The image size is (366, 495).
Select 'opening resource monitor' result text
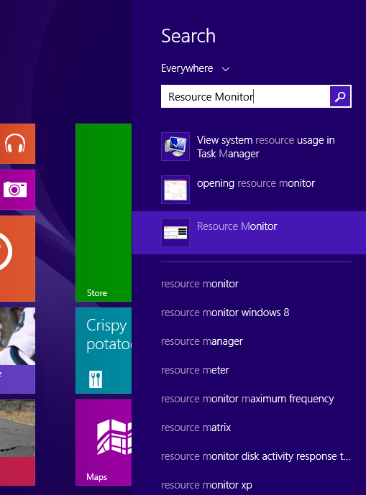pyautogui.click(x=256, y=183)
